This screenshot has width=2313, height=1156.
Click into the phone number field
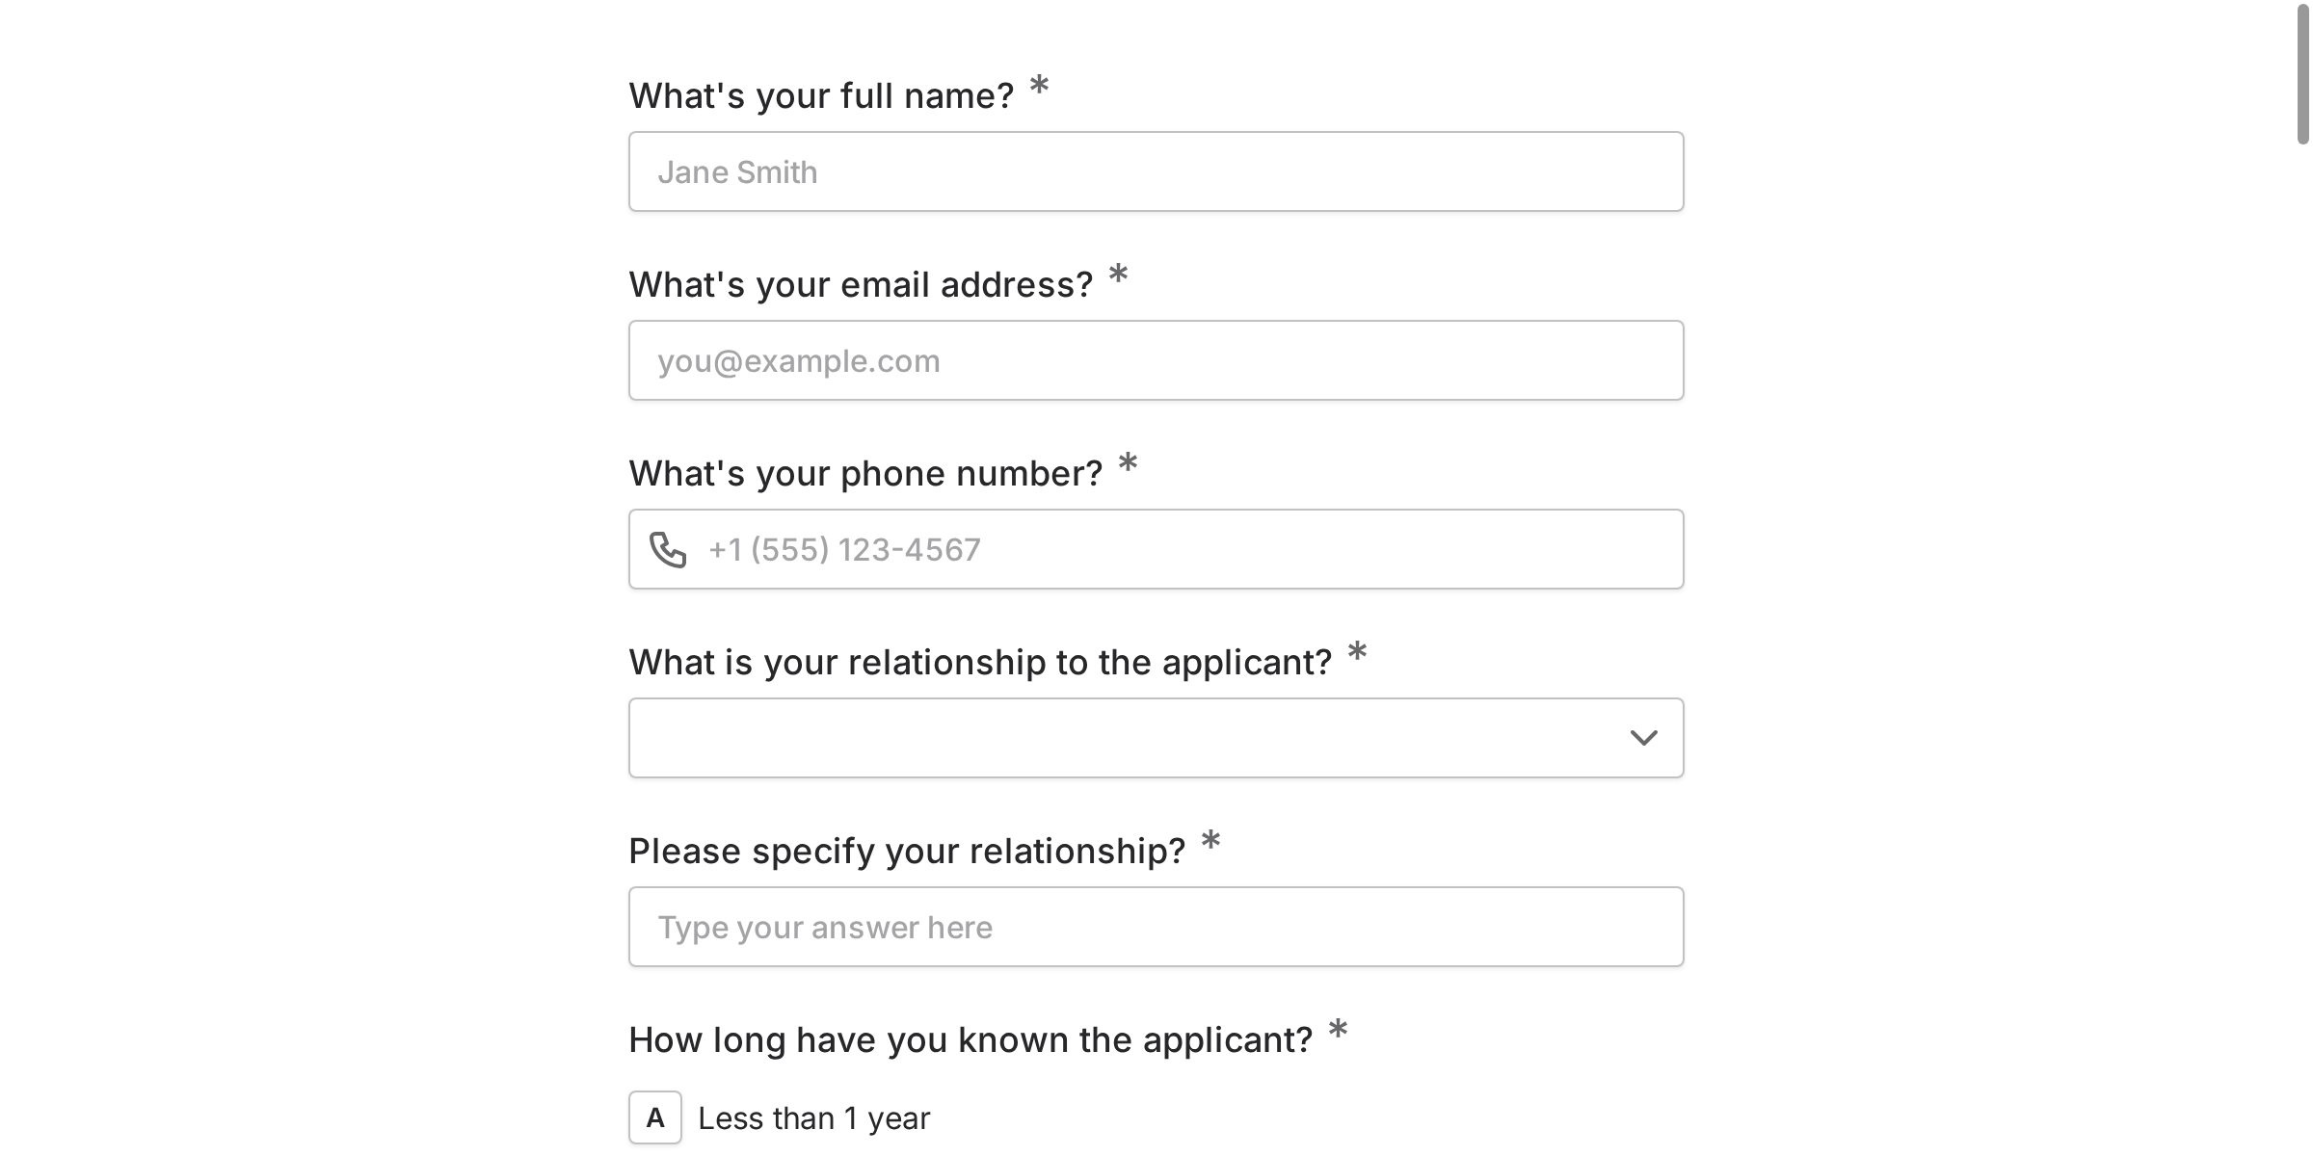1185,549
